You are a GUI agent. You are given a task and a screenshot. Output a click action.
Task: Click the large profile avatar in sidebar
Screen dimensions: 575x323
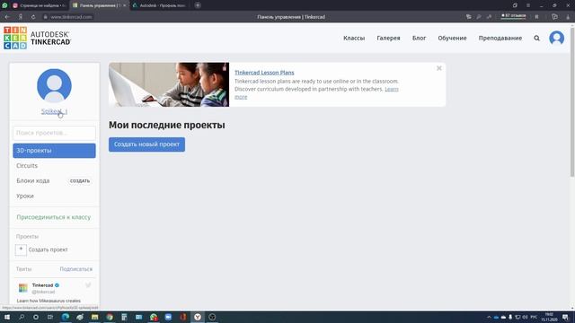[x=54, y=86]
